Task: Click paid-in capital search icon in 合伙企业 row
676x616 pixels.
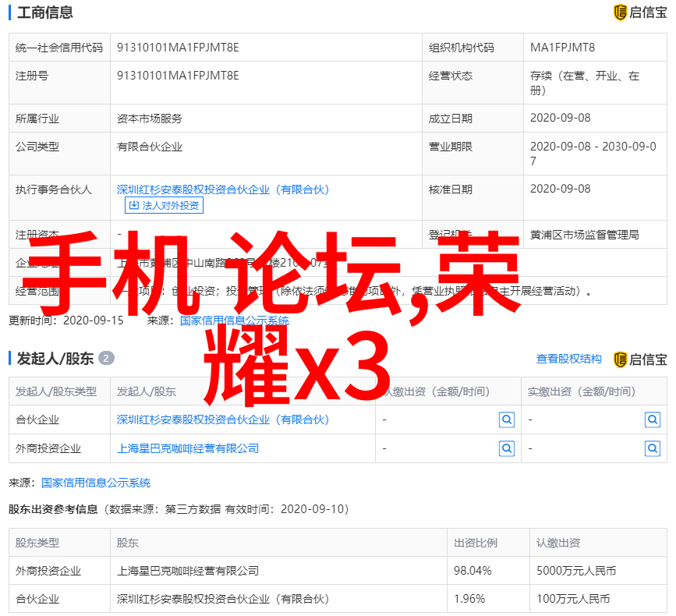Action: point(653,420)
